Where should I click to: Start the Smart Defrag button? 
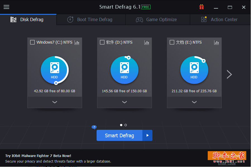tap(119, 135)
